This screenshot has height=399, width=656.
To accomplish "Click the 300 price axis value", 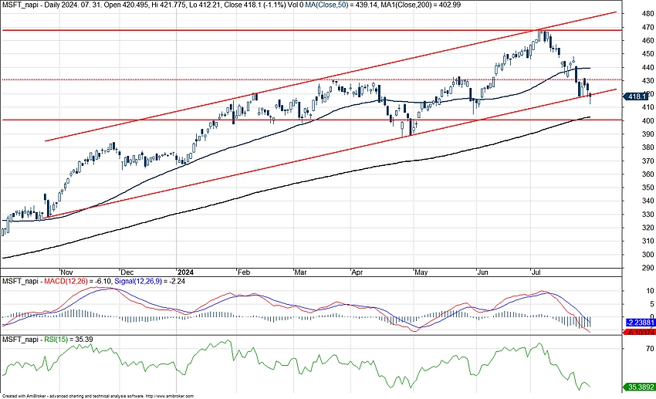I will coord(648,255).
